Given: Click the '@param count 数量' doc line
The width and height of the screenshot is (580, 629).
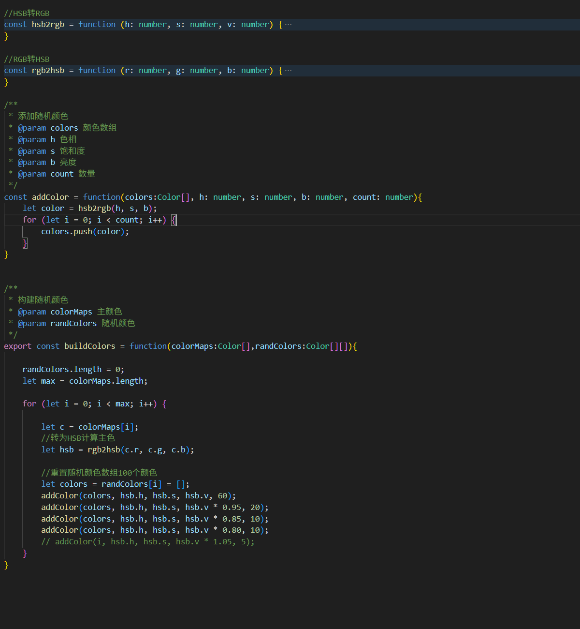Looking at the screenshot, I should tap(57, 174).
